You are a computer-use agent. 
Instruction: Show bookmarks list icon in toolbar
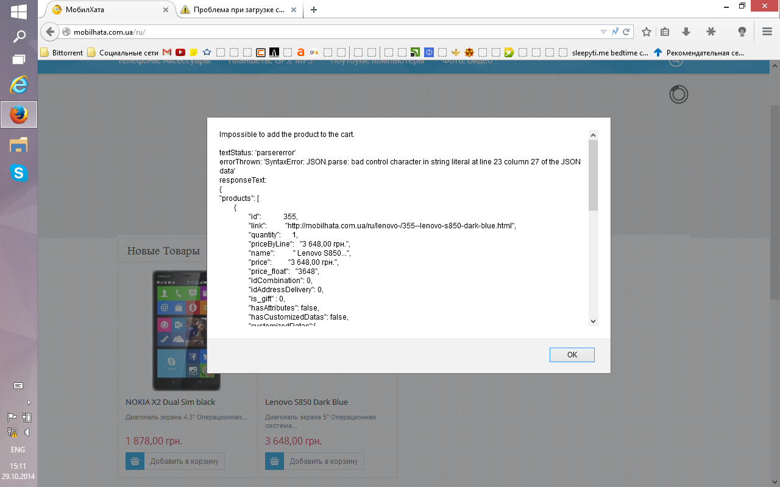point(665,32)
